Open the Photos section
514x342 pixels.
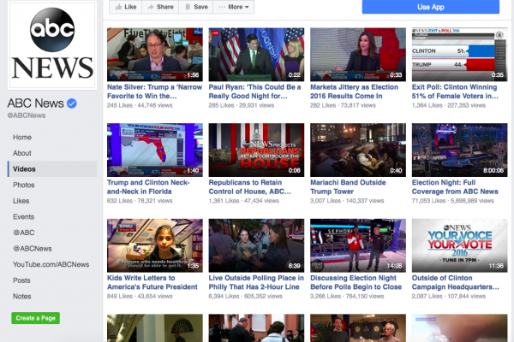pos(24,185)
